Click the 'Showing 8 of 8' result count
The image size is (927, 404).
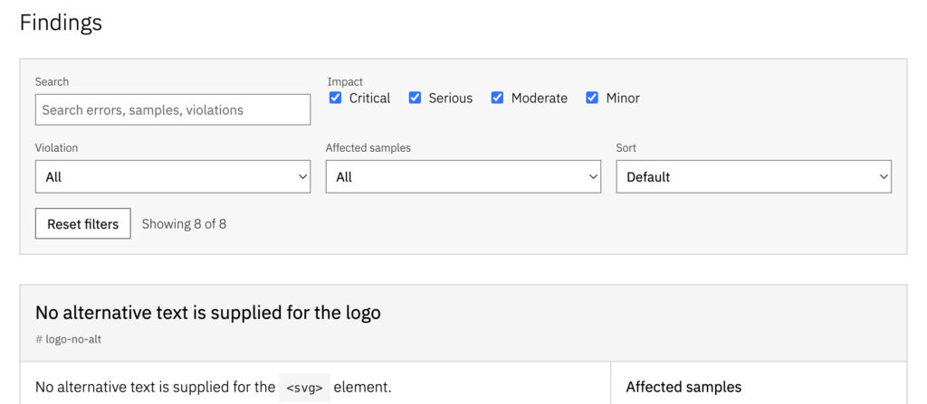[x=184, y=224]
